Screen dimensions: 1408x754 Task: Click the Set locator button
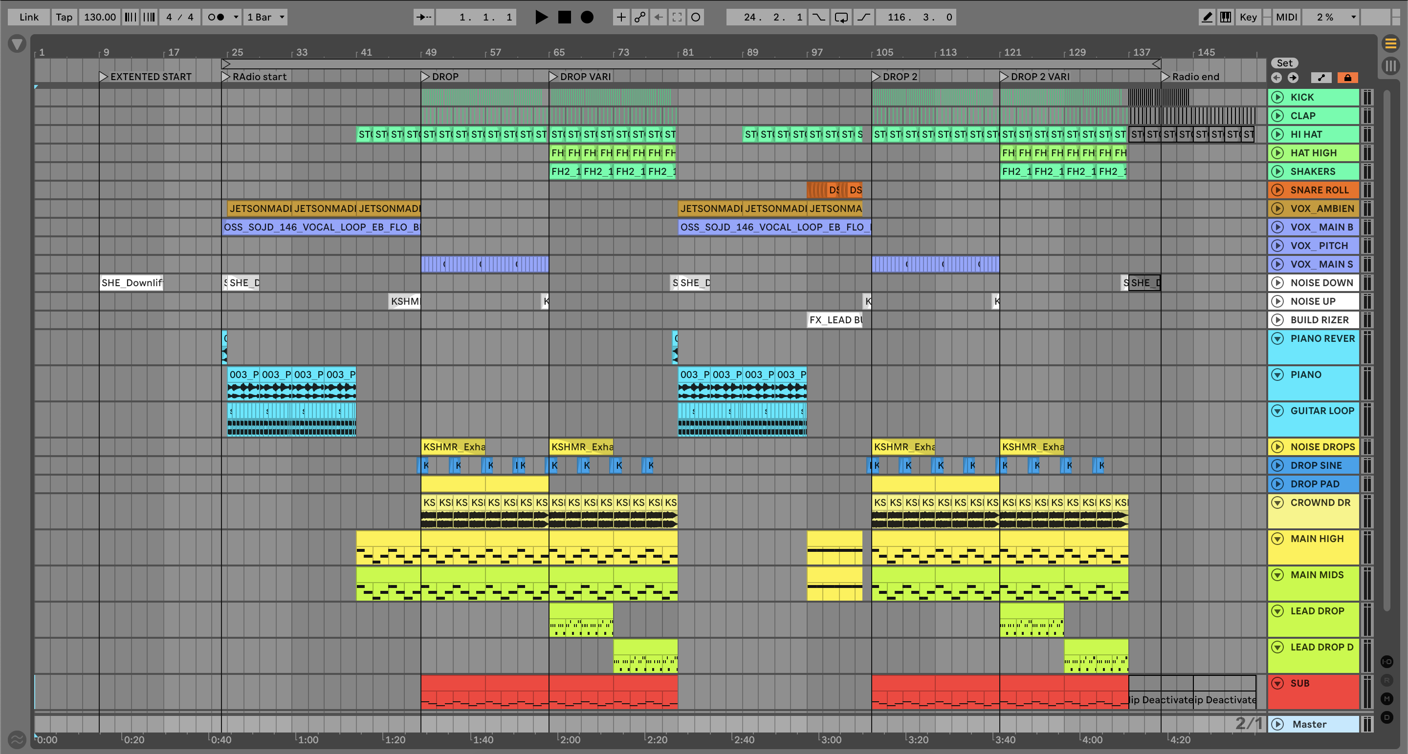tap(1284, 63)
